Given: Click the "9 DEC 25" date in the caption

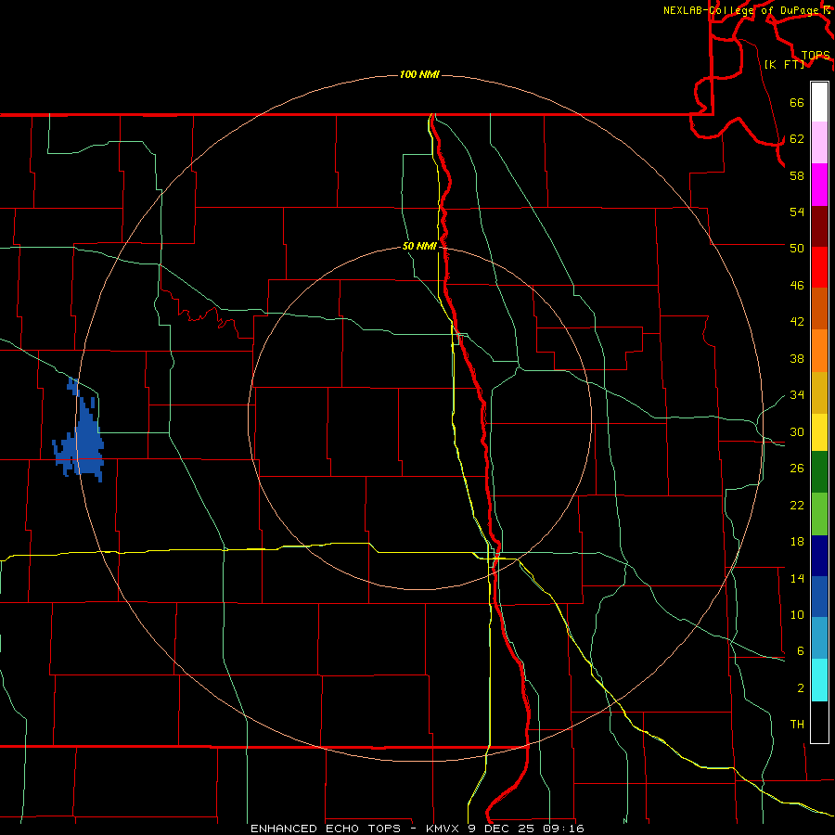Looking at the screenshot, I should (502, 829).
